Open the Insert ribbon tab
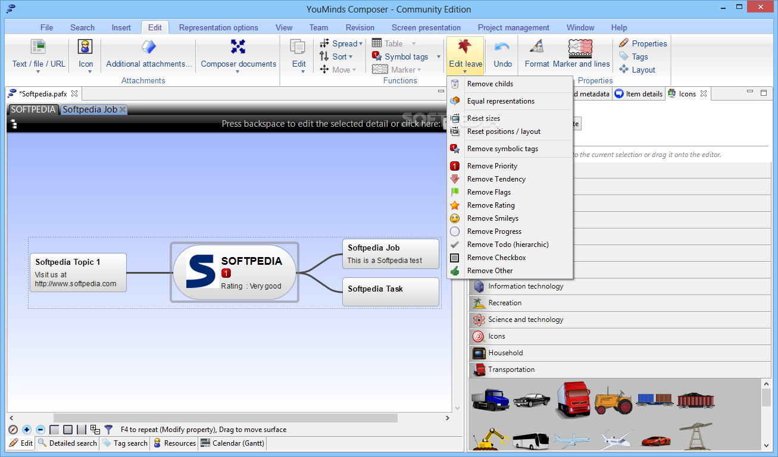Viewport: 778px width, 457px height. 121,27
